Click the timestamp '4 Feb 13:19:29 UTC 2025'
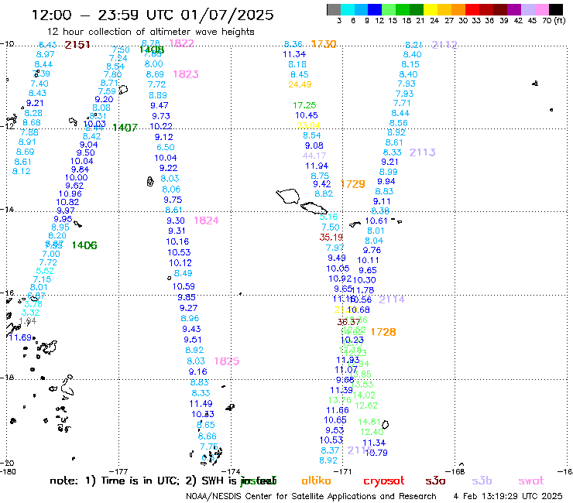Viewport: 573px width, 503px height. [x=508, y=496]
